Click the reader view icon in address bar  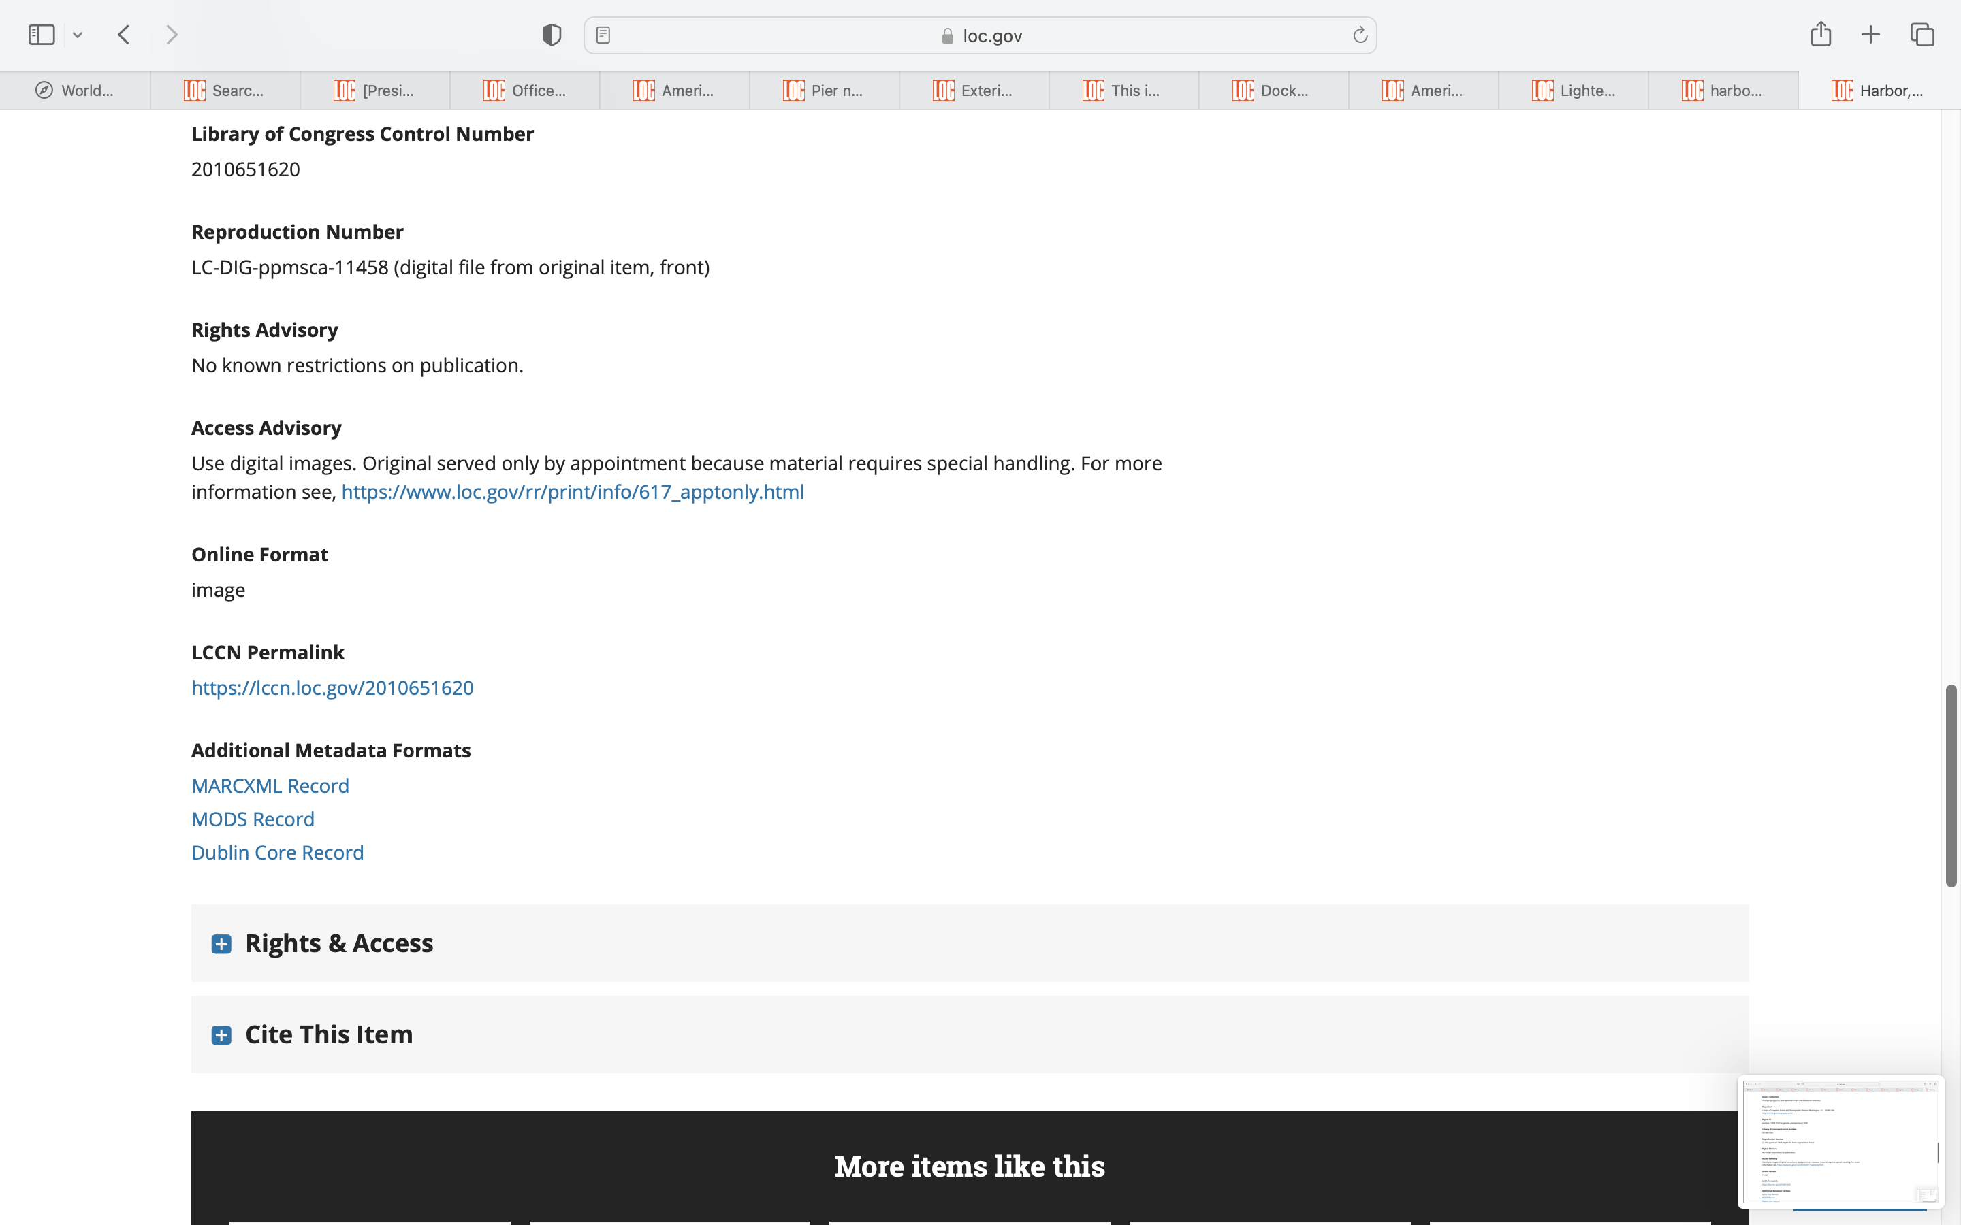[x=603, y=35]
